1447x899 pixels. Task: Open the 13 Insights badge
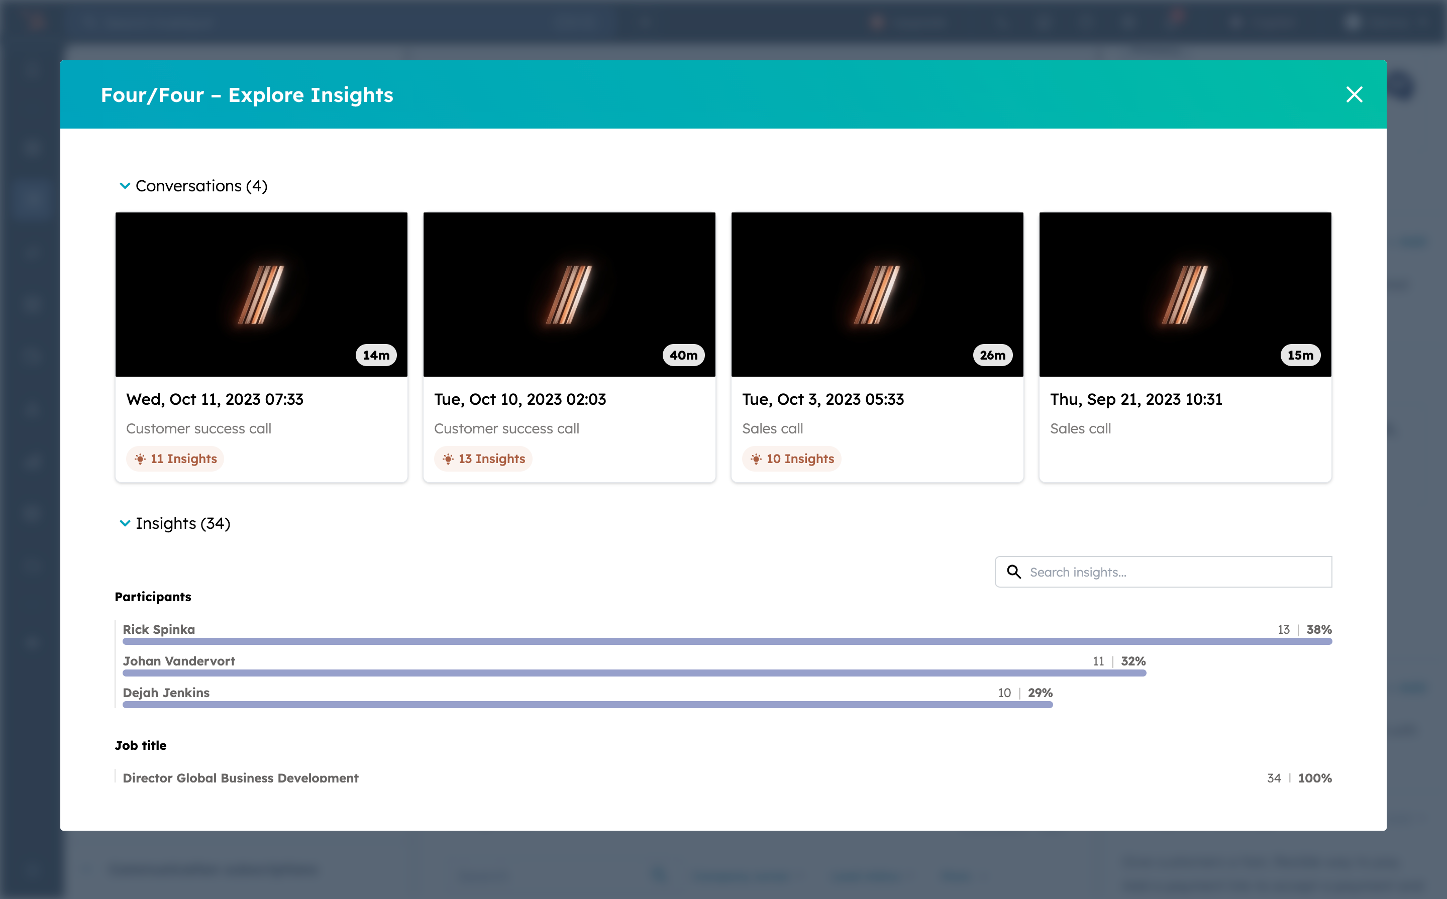[483, 459]
